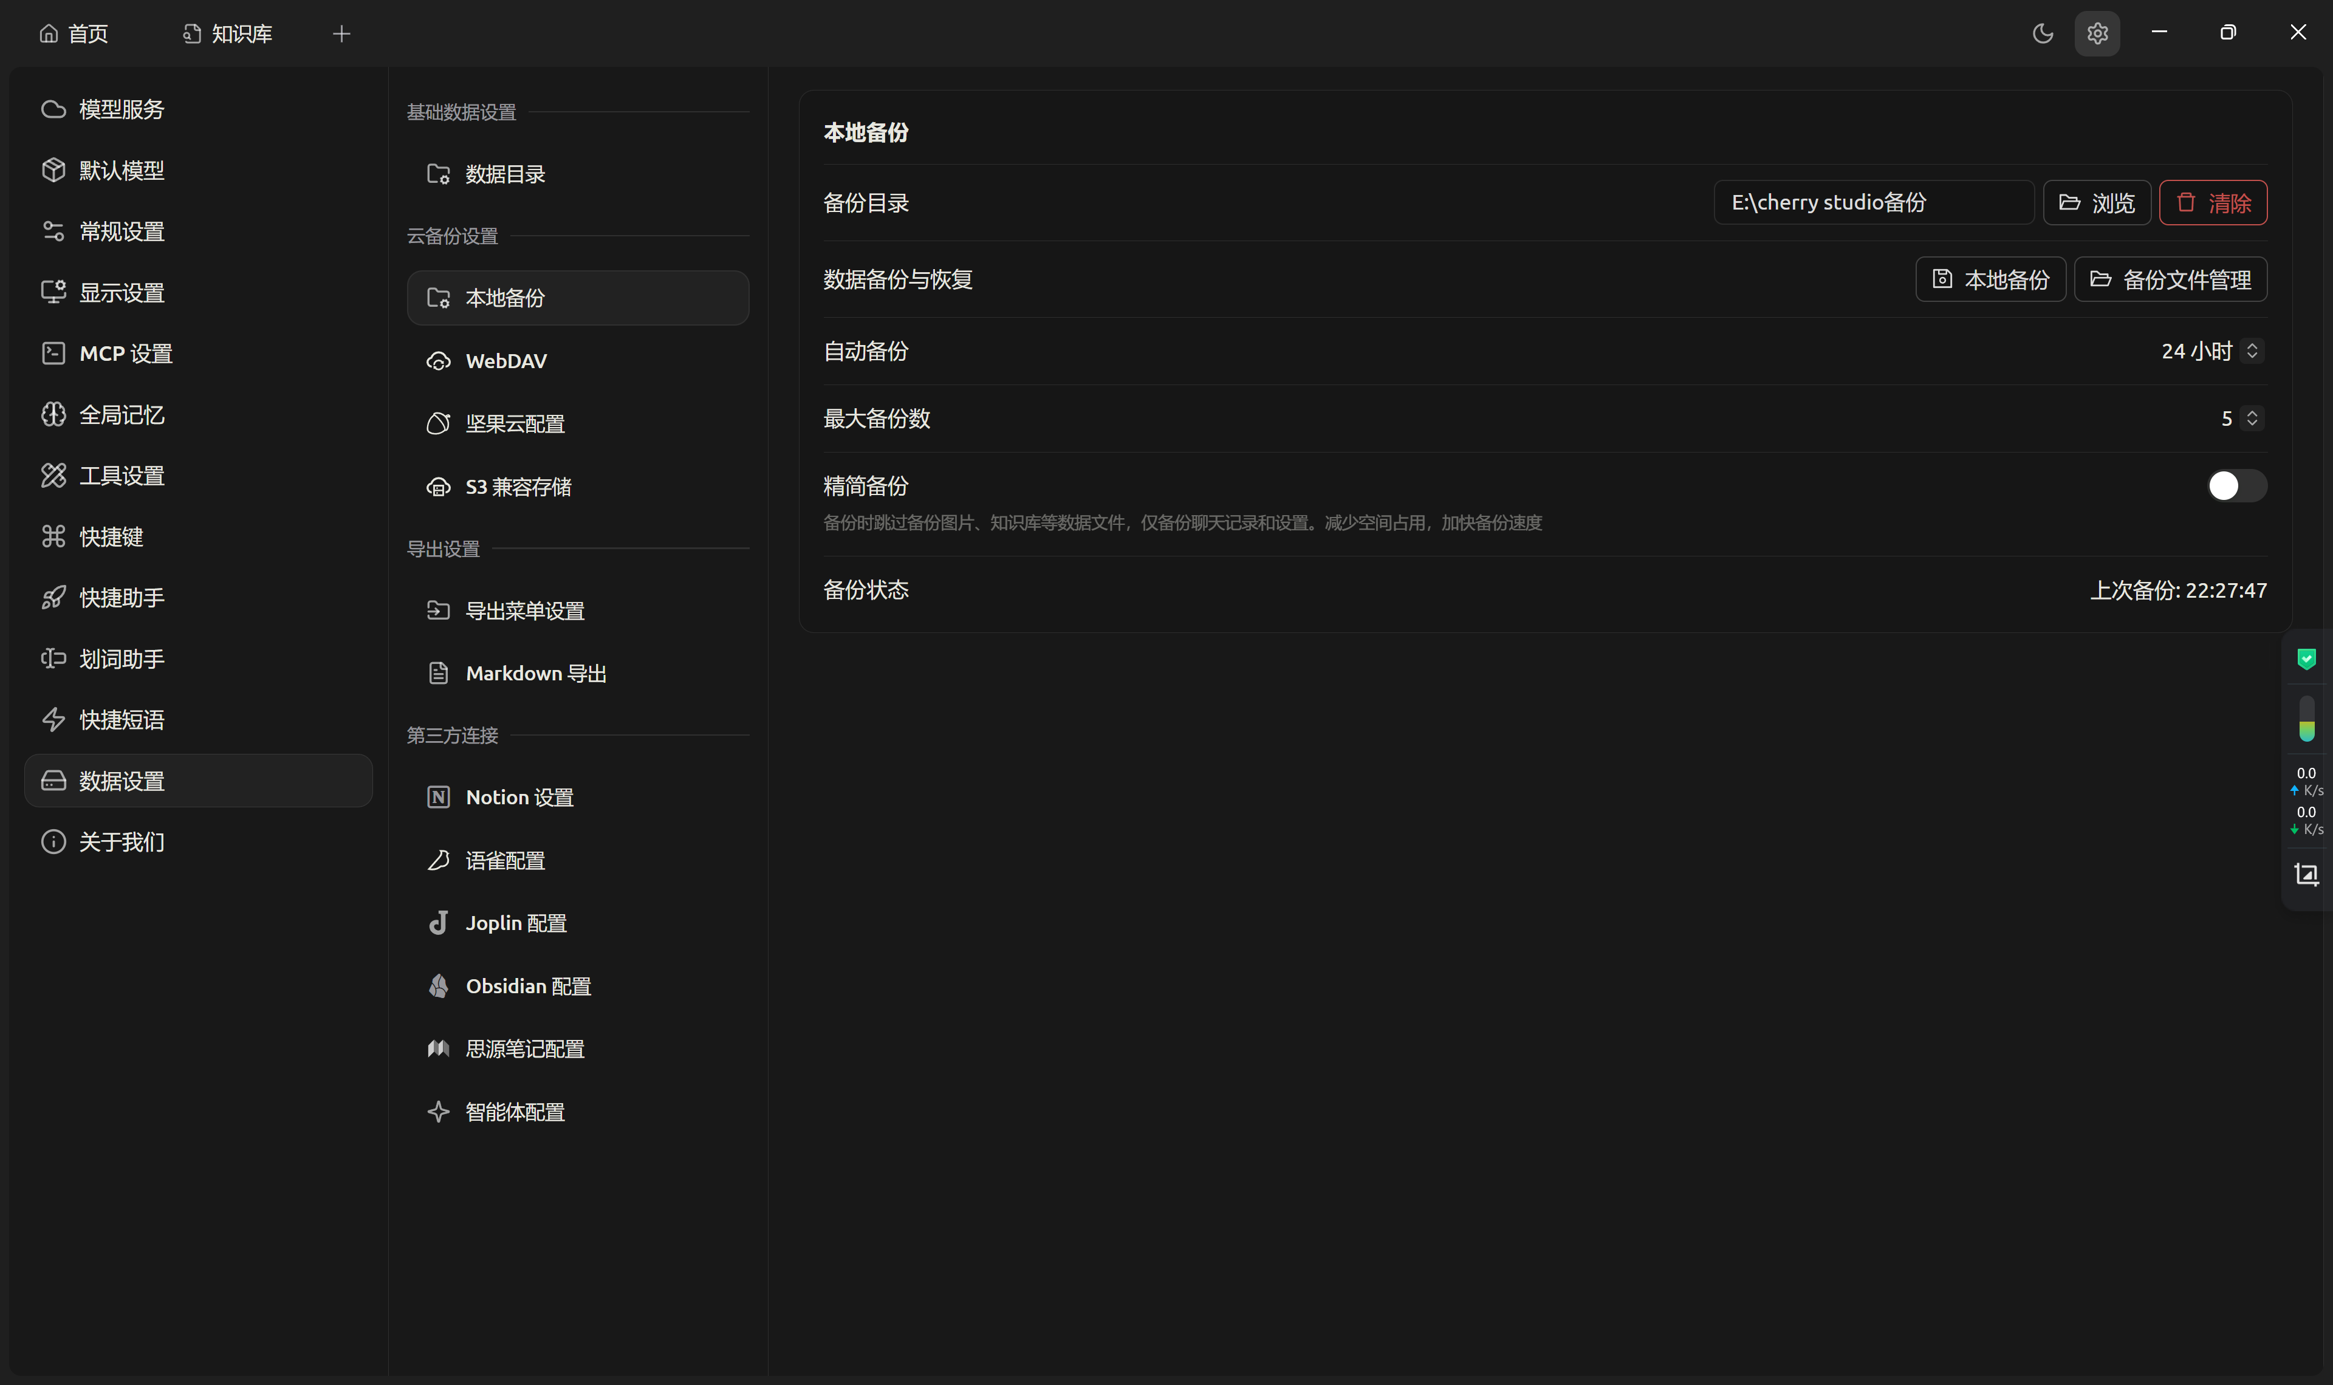
Task: Open S3 compatible storage settings
Action: (x=518, y=487)
